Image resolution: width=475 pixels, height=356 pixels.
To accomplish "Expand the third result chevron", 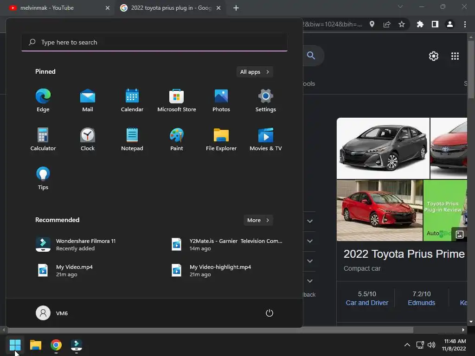I will [310, 261].
